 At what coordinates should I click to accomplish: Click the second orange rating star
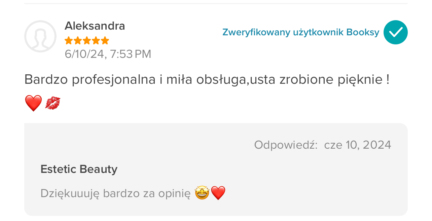pyautogui.click(x=78, y=41)
